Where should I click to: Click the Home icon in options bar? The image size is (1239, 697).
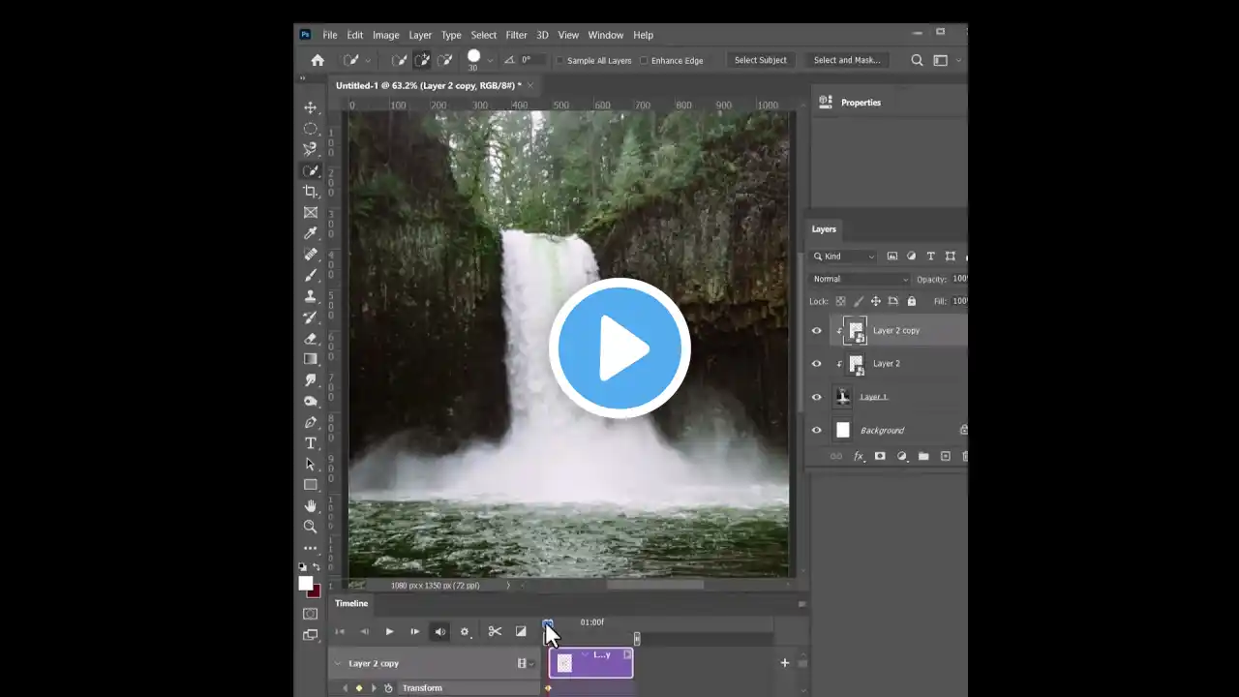click(317, 60)
